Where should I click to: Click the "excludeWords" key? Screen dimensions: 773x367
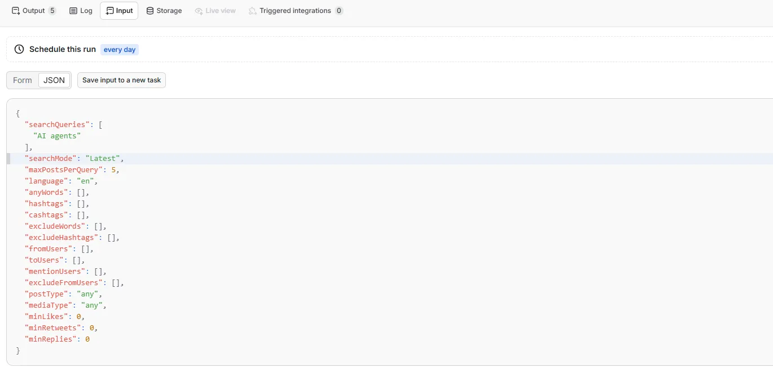pos(55,226)
